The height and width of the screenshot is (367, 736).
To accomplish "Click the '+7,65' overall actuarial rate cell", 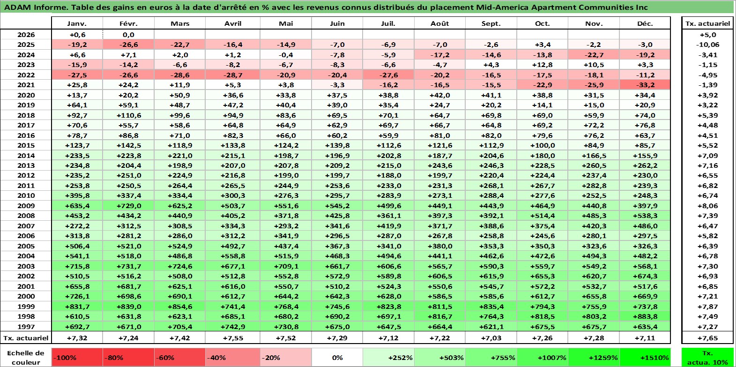I will click(707, 338).
